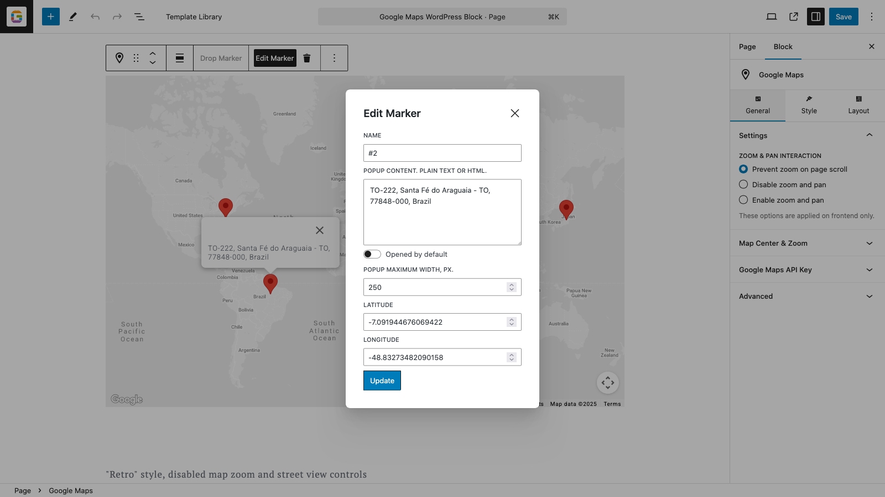Expand Map Center & Zoom section
Image resolution: width=885 pixels, height=497 pixels.
(x=807, y=243)
